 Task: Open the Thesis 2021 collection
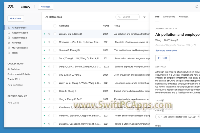coord(14,79)
